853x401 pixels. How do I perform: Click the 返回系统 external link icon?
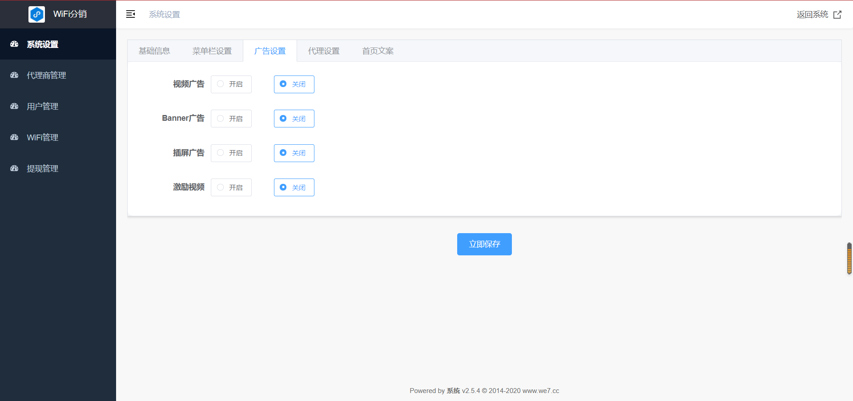(837, 15)
